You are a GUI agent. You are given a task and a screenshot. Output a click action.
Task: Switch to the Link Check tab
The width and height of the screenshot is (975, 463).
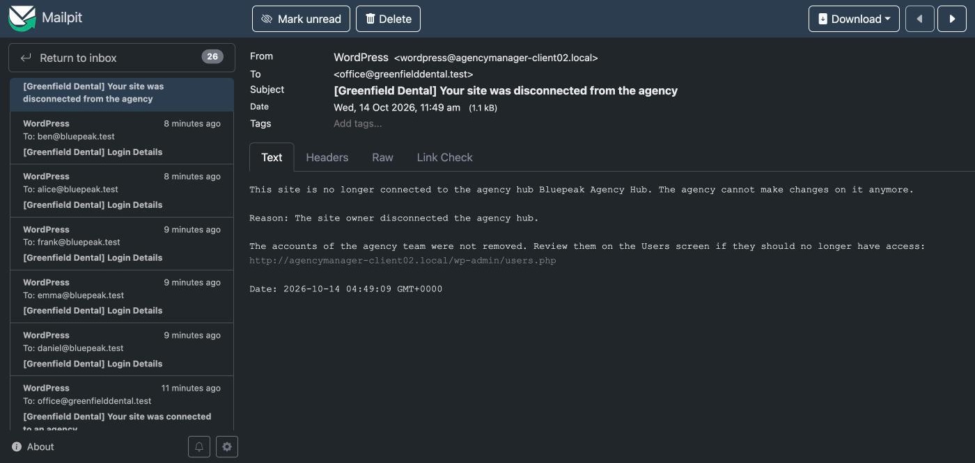click(x=444, y=157)
